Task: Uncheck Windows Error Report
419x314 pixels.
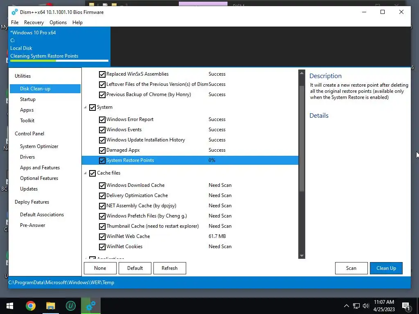Action: tap(102, 120)
